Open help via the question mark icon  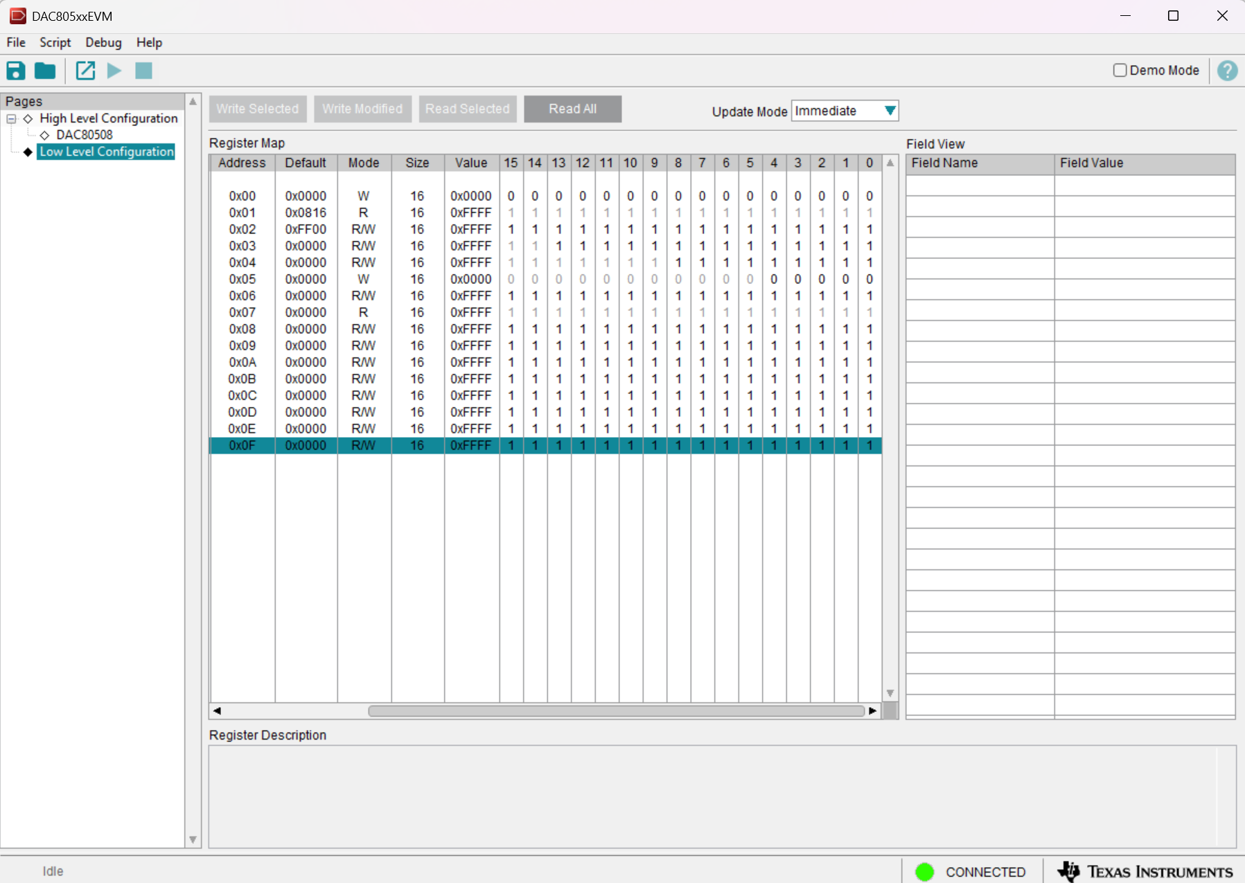coord(1227,71)
